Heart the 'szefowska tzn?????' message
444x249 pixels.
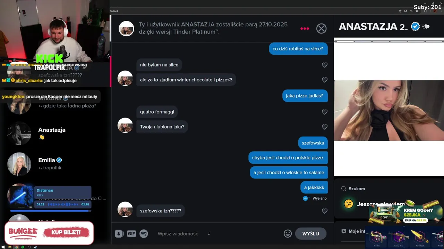click(325, 211)
